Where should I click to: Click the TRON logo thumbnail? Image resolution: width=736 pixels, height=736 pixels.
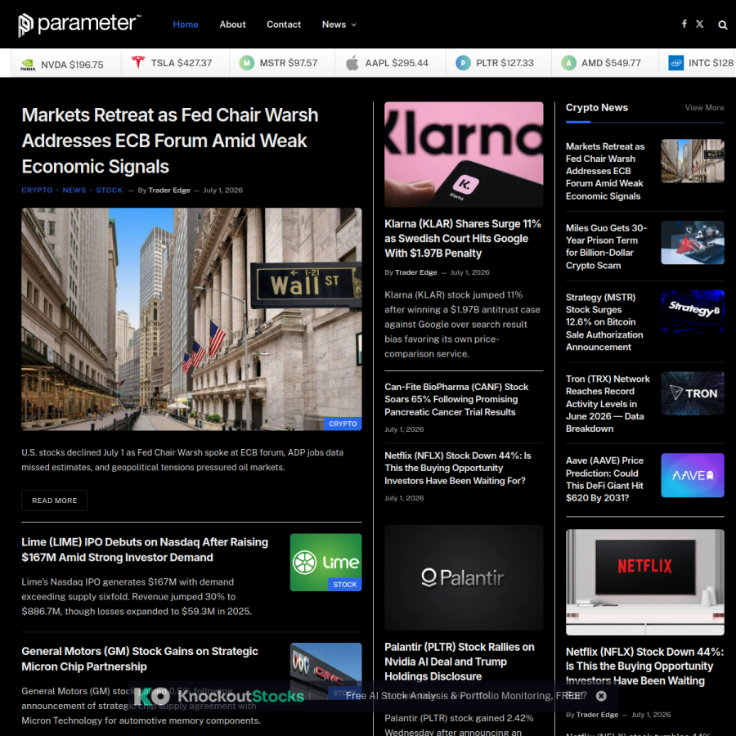(693, 393)
